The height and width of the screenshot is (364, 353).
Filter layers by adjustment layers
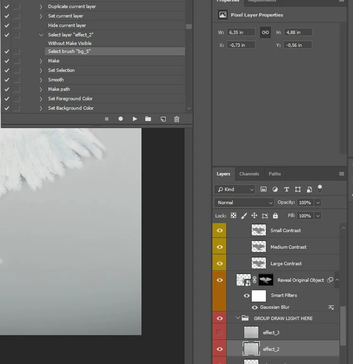tap(275, 190)
